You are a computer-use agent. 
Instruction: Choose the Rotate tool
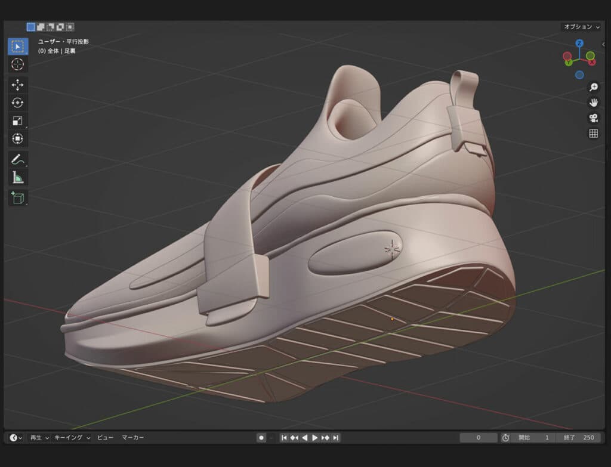(x=18, y=103)
